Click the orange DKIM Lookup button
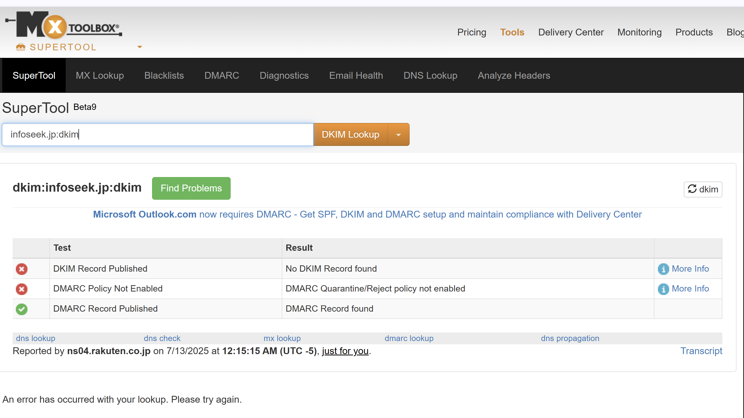 click(x=350, y=135)
